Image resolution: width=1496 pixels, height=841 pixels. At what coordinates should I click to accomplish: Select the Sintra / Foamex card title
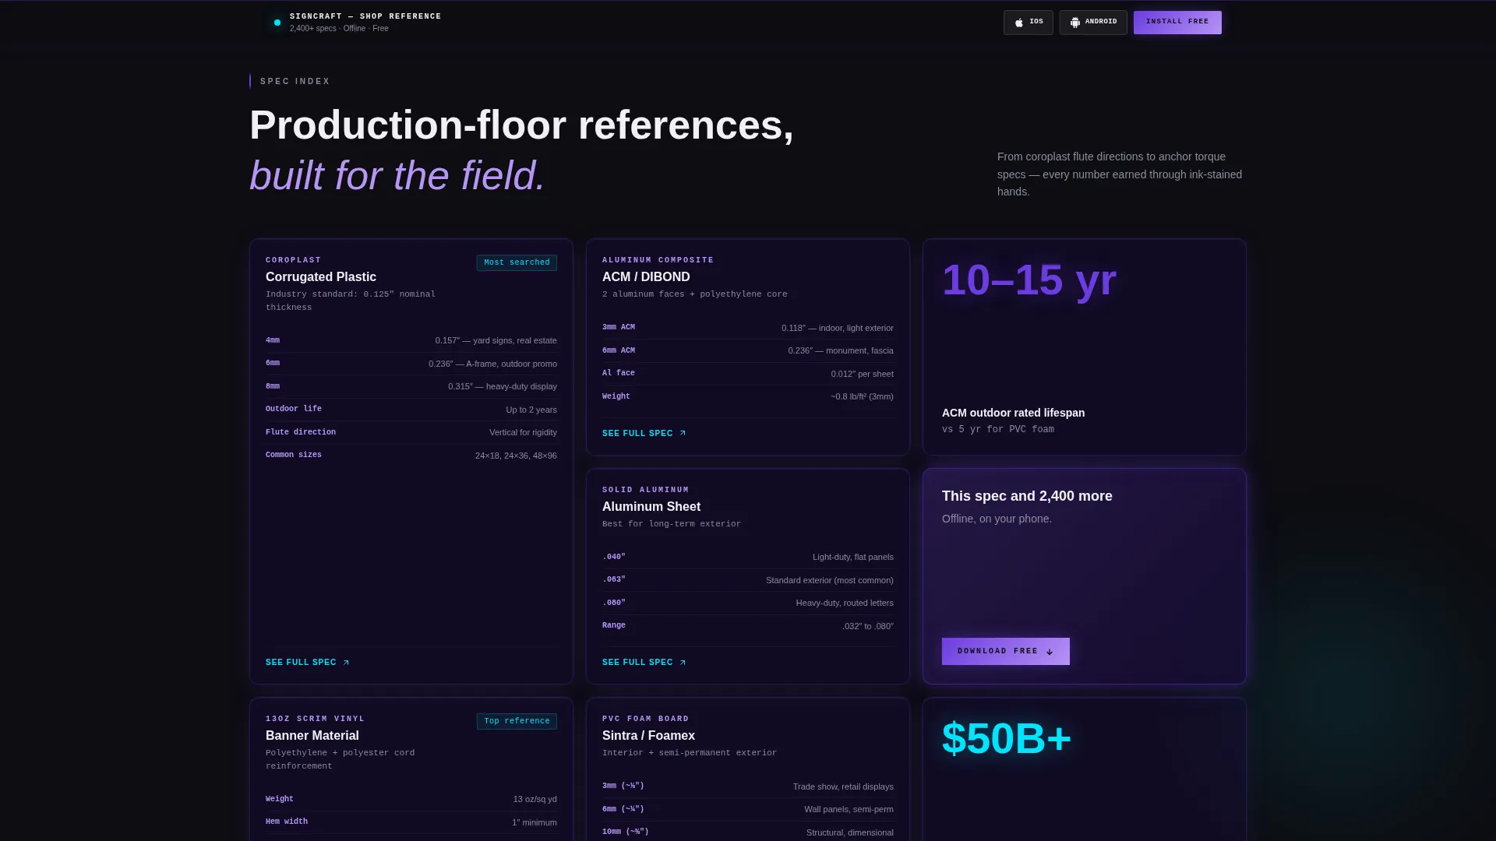point(648,736)
